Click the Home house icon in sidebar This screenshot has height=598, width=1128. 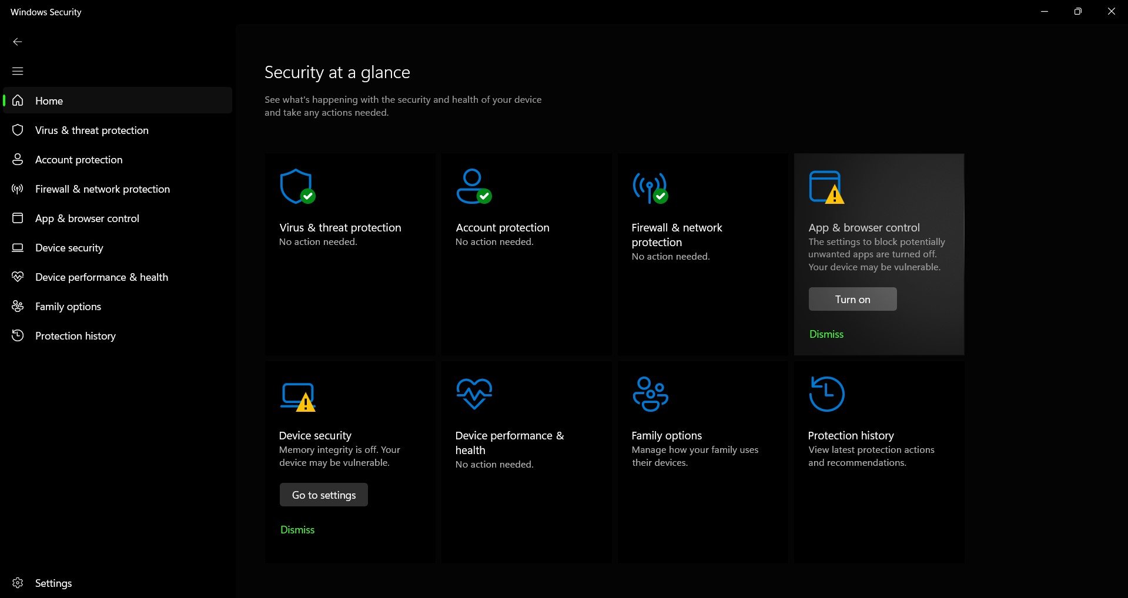[x=18, y=100]
